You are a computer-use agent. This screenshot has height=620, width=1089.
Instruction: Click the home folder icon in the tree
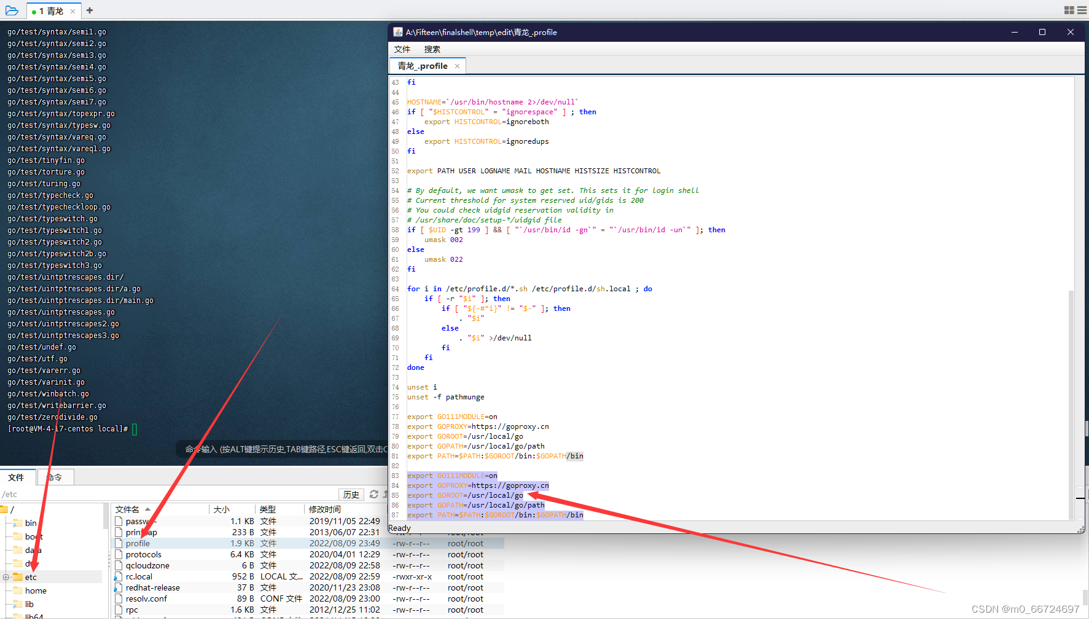(18, 591)
